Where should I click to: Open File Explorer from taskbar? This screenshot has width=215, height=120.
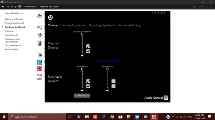[x=87, y=117]
